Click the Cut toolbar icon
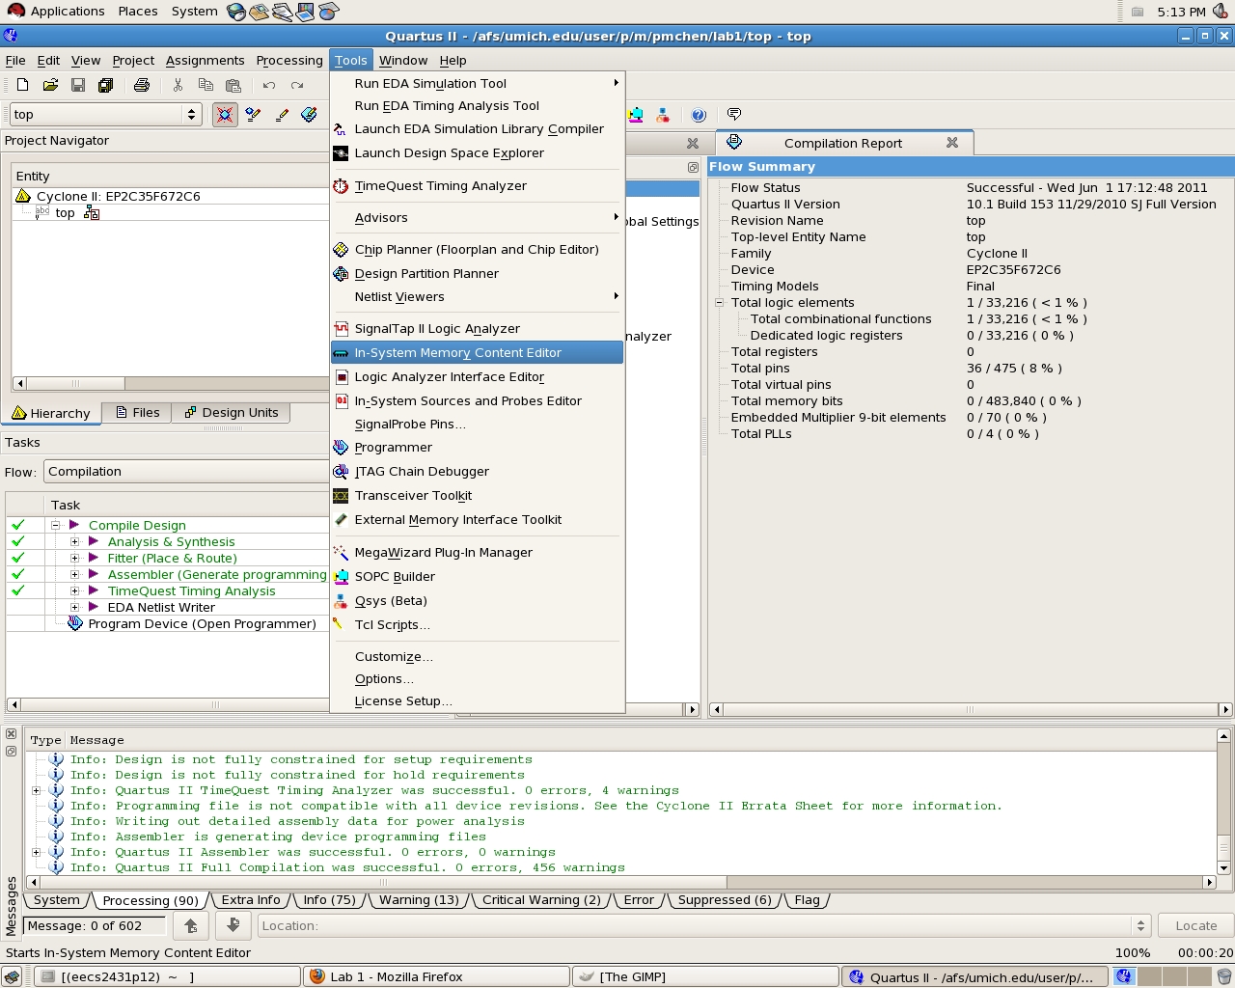The width and height of the screenshot is (1235, 988). [x=178, y=85]
